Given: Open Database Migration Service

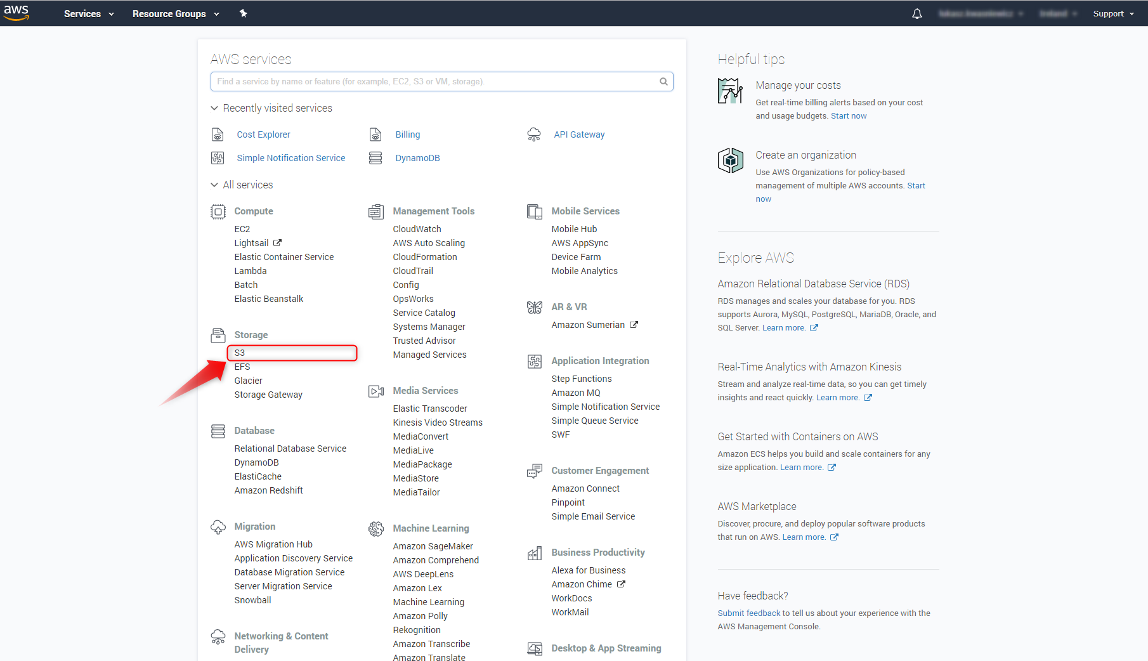Looking at the screenshot, I should coord(289,572).
